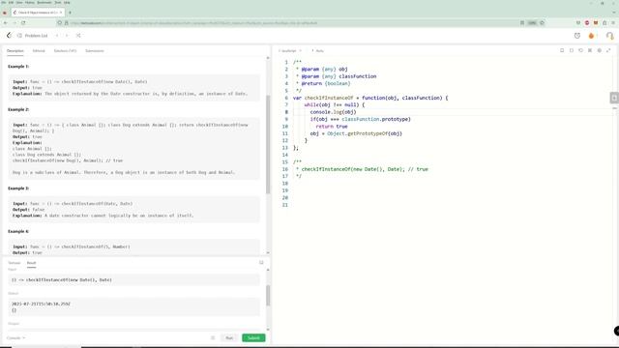
Task: Submit the solution
Action: pyautogui.click(x=253, y=338)
